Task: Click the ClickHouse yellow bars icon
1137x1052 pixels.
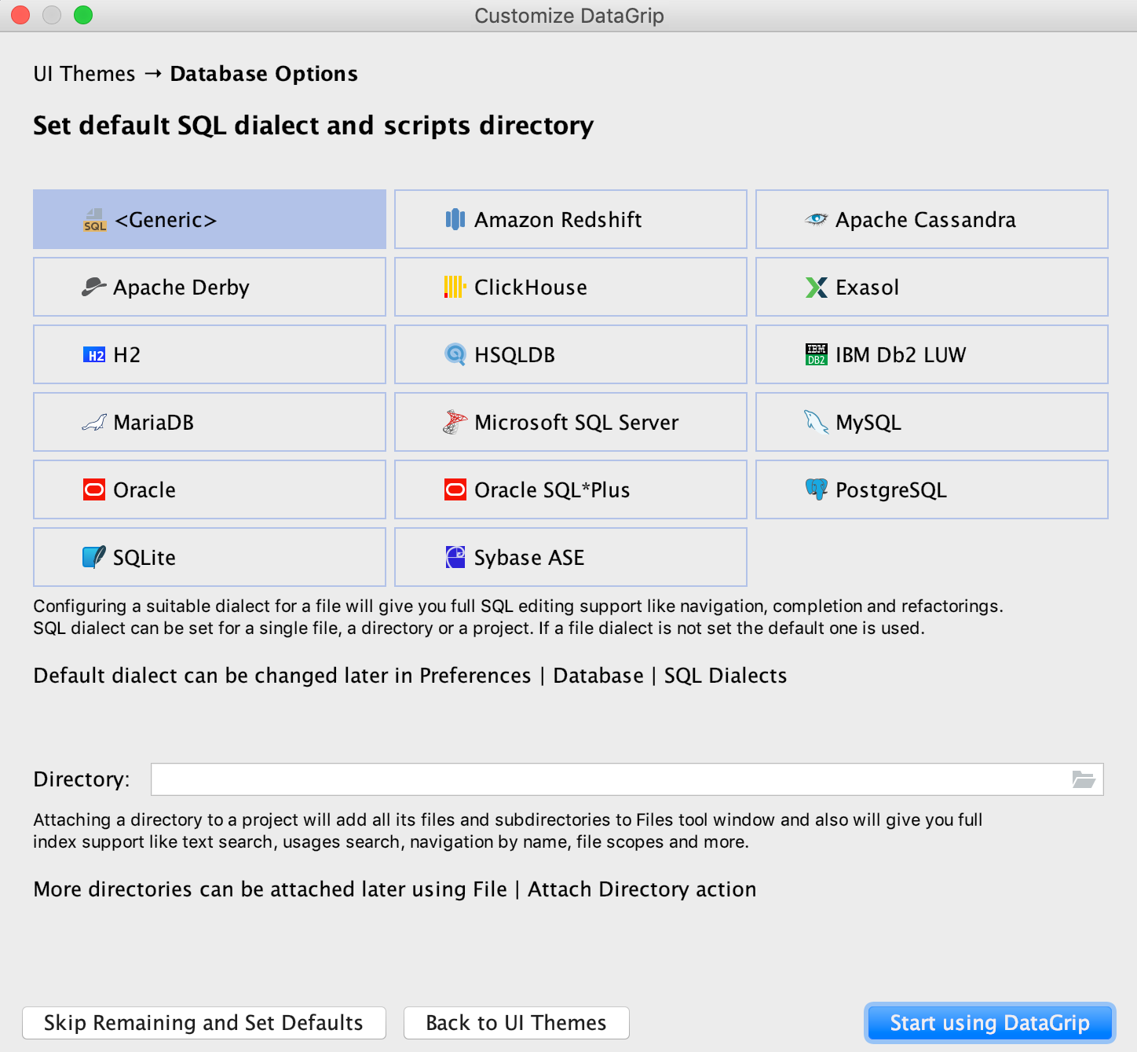Action: (x=455, y=288)
